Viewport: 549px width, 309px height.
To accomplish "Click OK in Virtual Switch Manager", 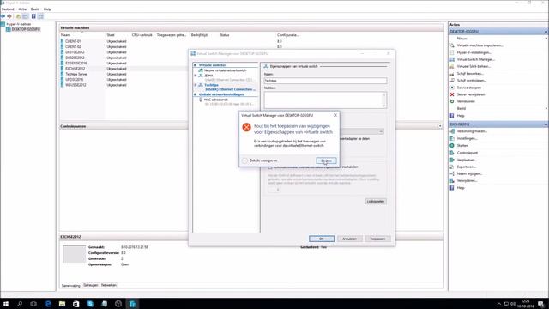I will pyautogui.click(x=322, y=239).
